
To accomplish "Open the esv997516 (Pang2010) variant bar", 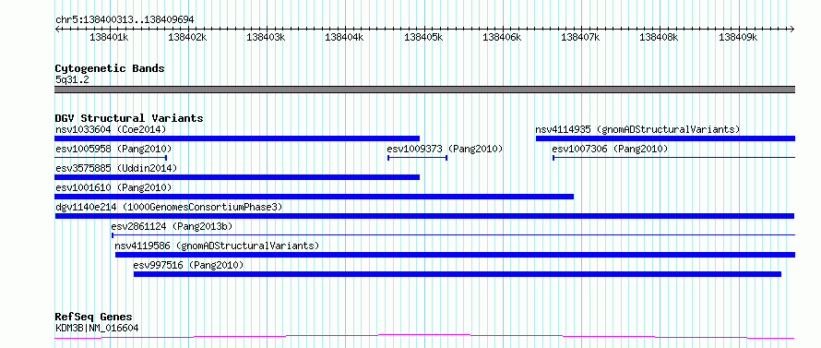I will click(458, 274).
